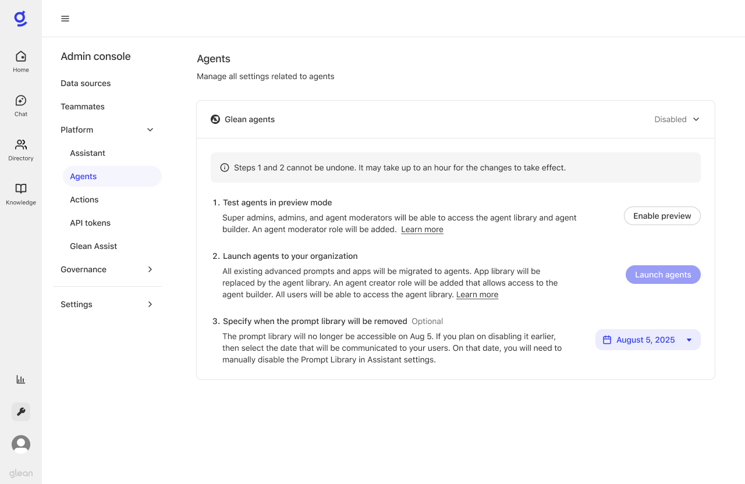Click the admin console wrench icon
This screenshot has width=745, height=484.
[x=21, y=412]
